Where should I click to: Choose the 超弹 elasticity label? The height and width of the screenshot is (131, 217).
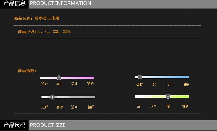click(x=91, y=107)
